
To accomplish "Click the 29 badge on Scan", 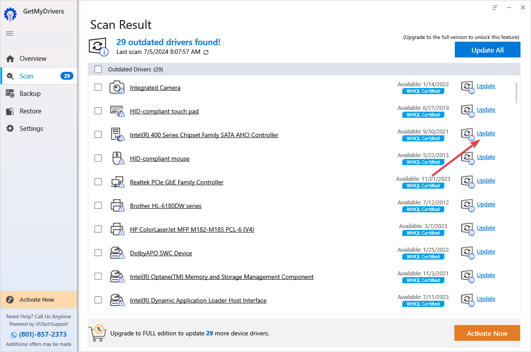I will (67, 76).
